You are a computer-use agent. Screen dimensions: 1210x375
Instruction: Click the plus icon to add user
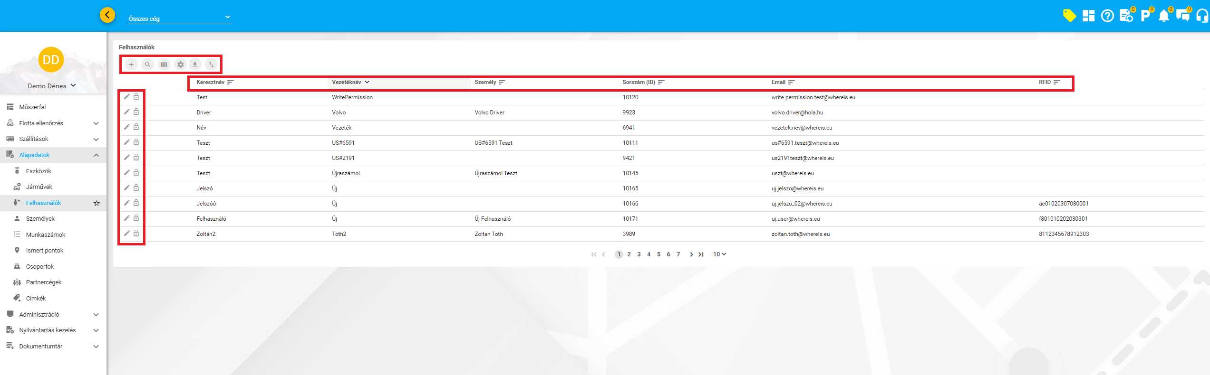click(131, 65)
